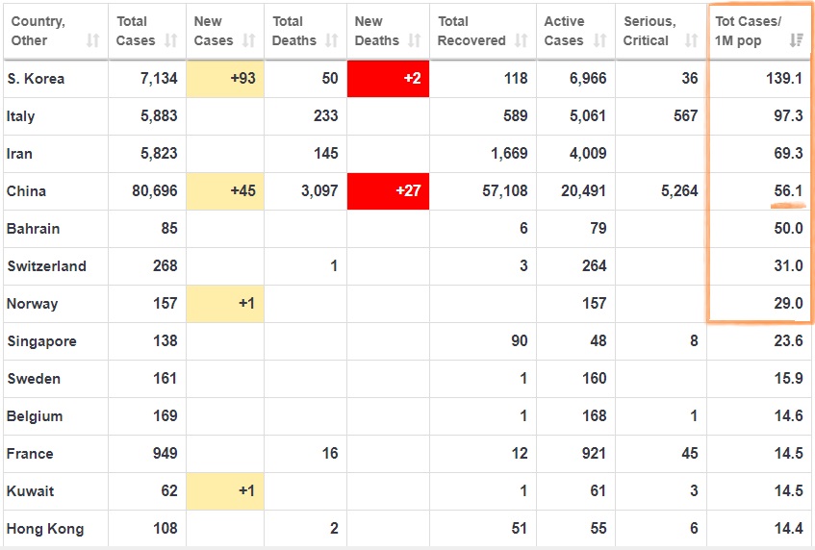Click the China +27 new deaths red cell
The height and width of the screenshot is (550, 815).
tap(388, 191)
